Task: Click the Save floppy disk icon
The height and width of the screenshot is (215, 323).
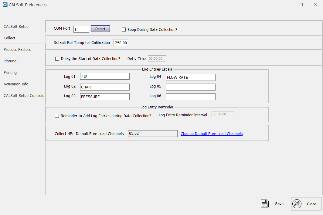Action: tap(265, 203)
